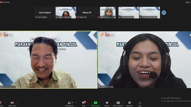
Task: Click the muted mic icon beside Moderator_Siska
Action: click(x=99, y=87)
